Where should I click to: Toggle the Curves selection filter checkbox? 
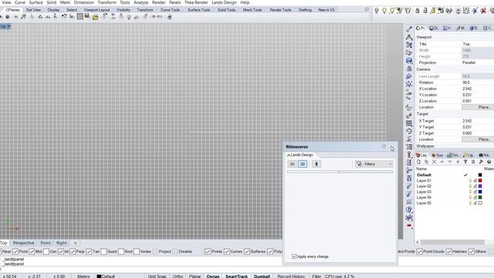(226, 252)
